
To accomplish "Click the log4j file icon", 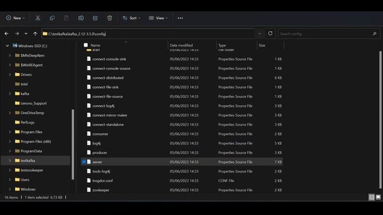I will (x=89, y=143).
